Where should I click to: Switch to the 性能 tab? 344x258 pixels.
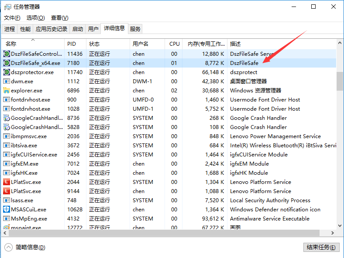(x=25, y=29)
